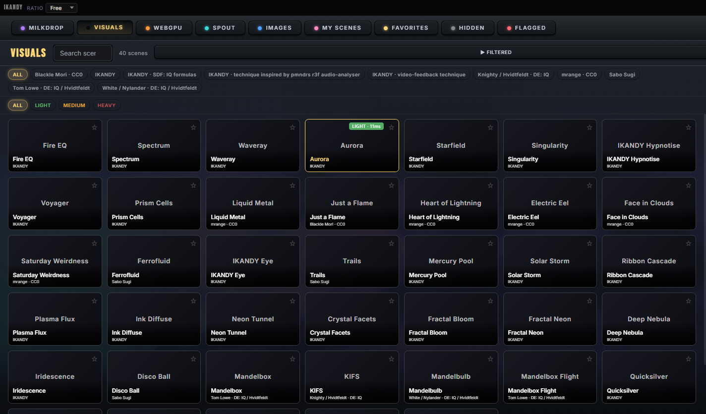The image size is (706, 414).
Task: Filter by IKANDY · video-feedback technique
Action: pos(419,74)
